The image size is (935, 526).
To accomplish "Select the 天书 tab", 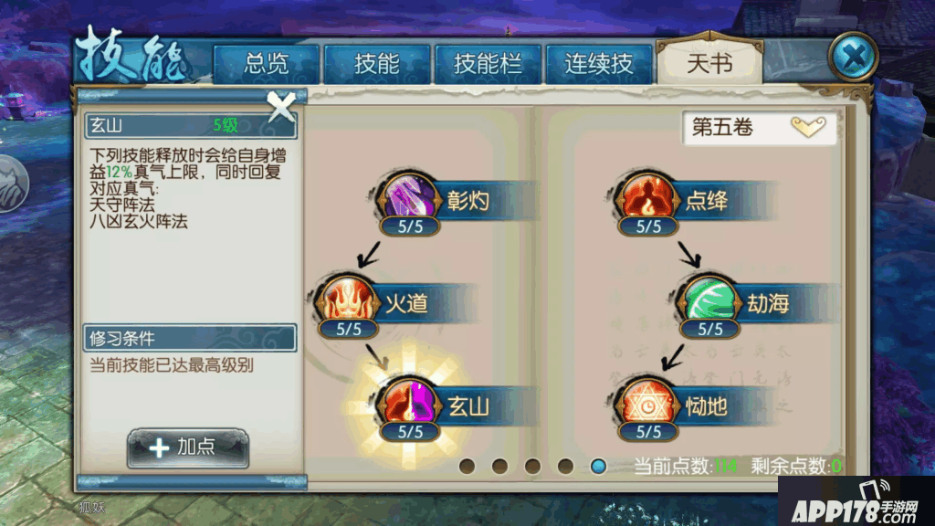I will coord(709,62).
